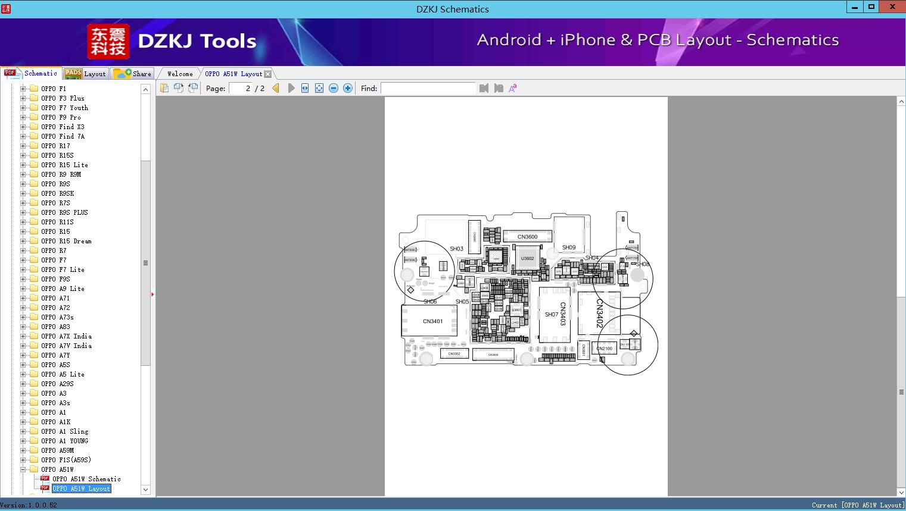Screen dimensions: 906x511
Task: Zoom out with the minus icon
Action: click(x=334, y=88)
